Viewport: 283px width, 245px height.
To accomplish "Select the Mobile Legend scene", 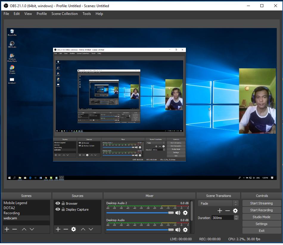I will (x=26, y=203).
